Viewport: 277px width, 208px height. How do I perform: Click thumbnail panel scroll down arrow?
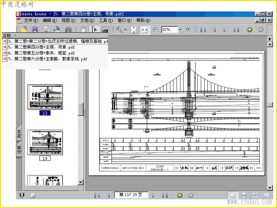coord(81,182)
